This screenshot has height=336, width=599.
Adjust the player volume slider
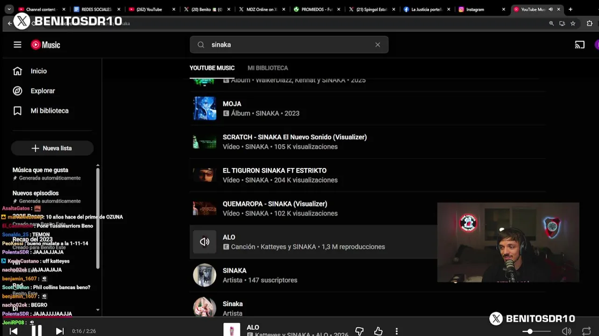coord(536,331)
